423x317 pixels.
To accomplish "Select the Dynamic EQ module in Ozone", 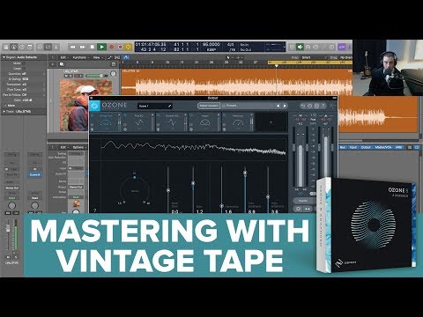I will [172, 122].
